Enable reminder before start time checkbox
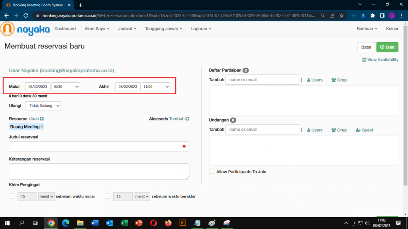This screenshot has width=408, height=229. click(12, 196)
